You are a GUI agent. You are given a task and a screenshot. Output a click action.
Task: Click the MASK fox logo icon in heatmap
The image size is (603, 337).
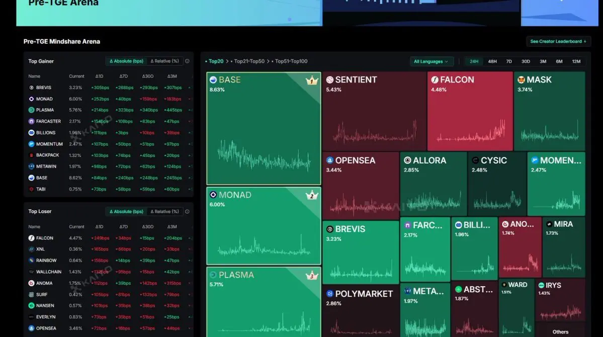(x=521, y=80)
